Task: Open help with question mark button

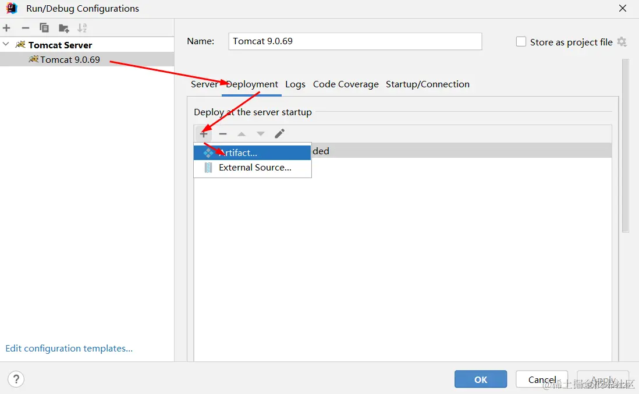Action: (x=16, y=379)
